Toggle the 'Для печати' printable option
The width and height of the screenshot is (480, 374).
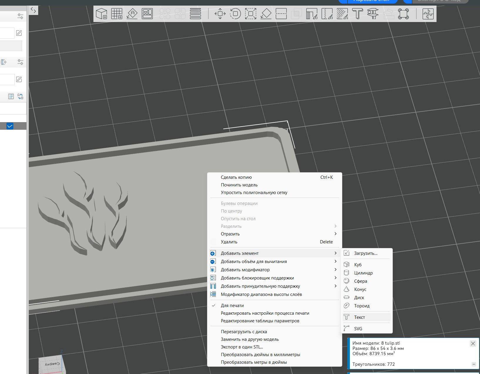232,306
